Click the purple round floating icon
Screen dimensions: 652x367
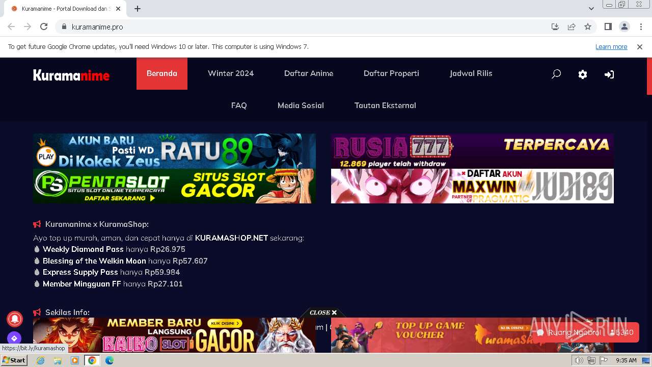coord(14,338)
